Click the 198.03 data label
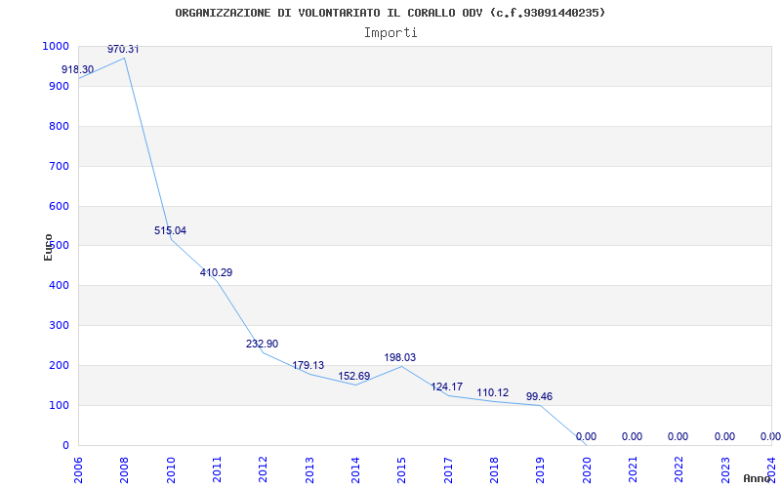The image size is (781, 488). pyautogui.click(x=400, y=357)
